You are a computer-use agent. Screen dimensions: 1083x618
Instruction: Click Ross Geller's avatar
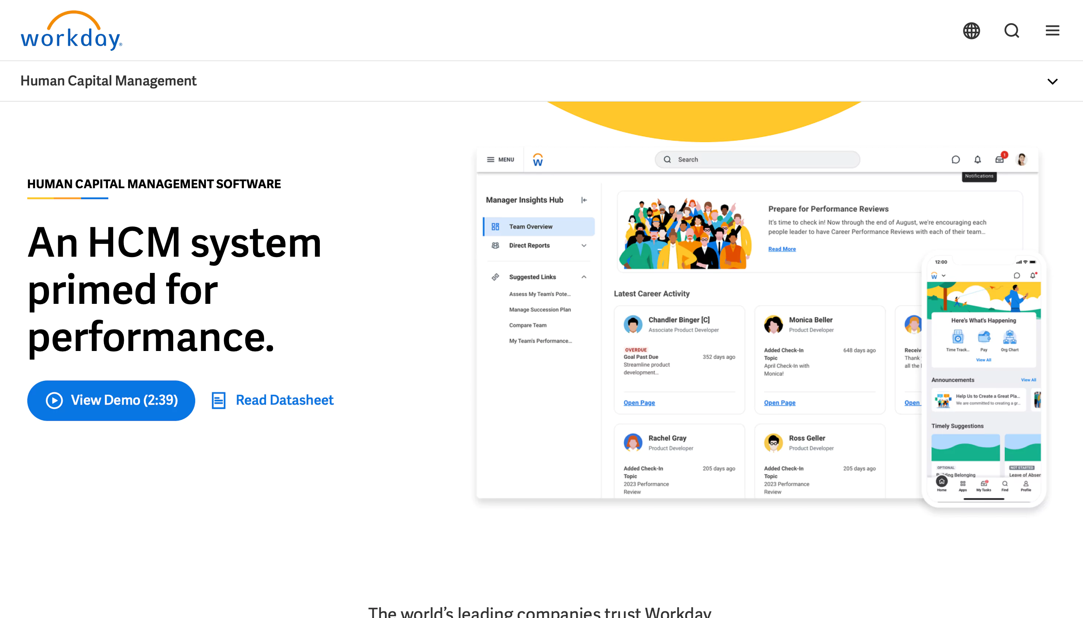coord(773,442)
